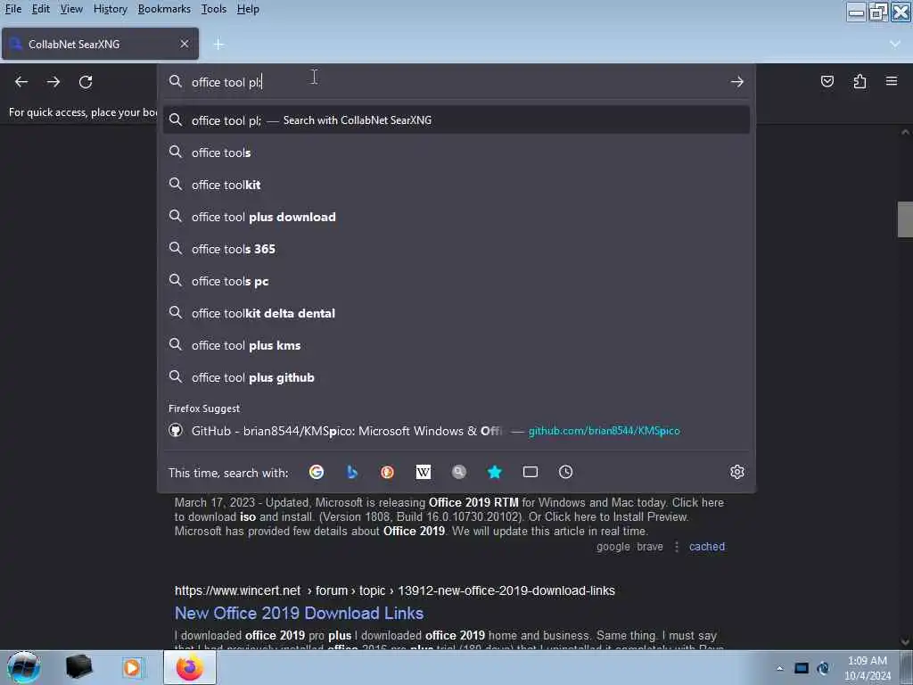
Task: Select "office tool plus github" suggestion
Action: coord(456,377)
